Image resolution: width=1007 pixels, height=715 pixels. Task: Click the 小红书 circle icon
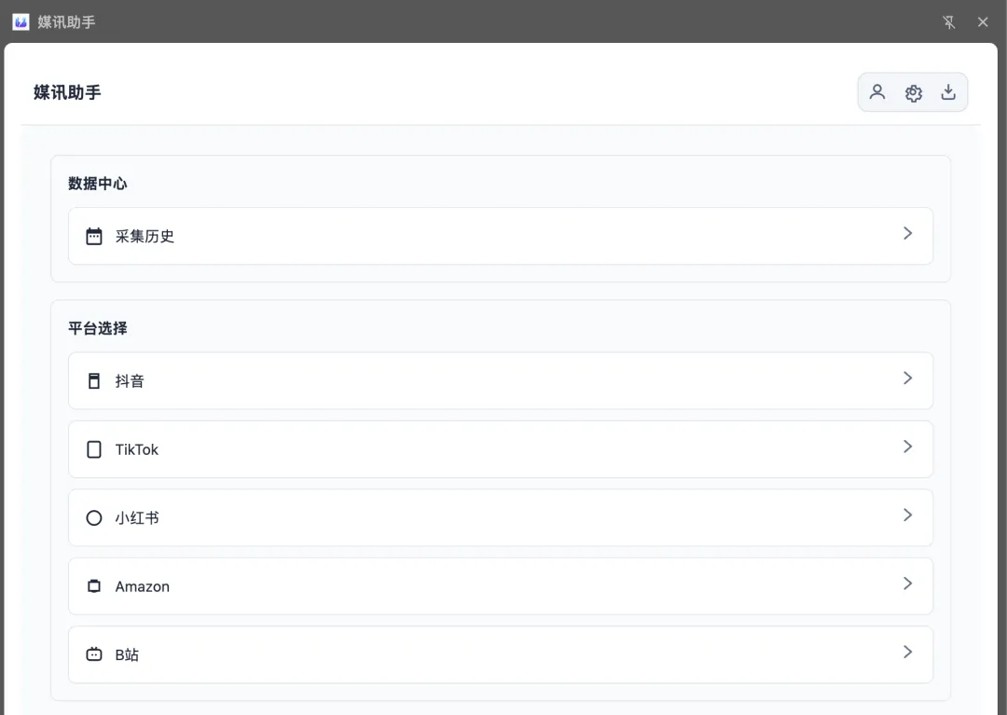(x=94, y=518)
